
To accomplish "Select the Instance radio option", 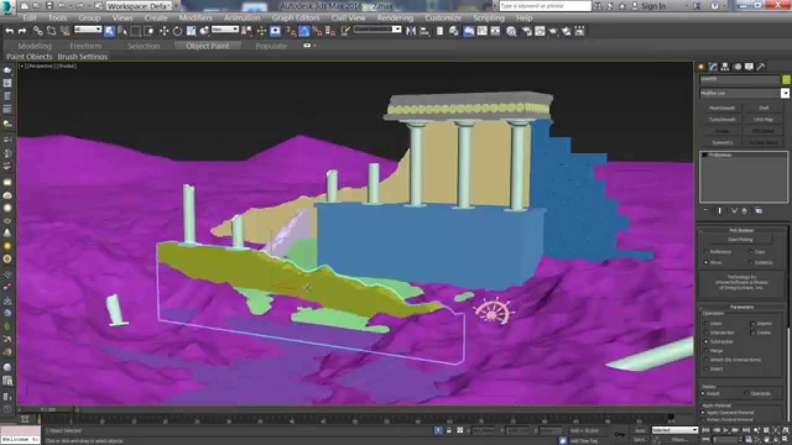I will pos(751,262).
